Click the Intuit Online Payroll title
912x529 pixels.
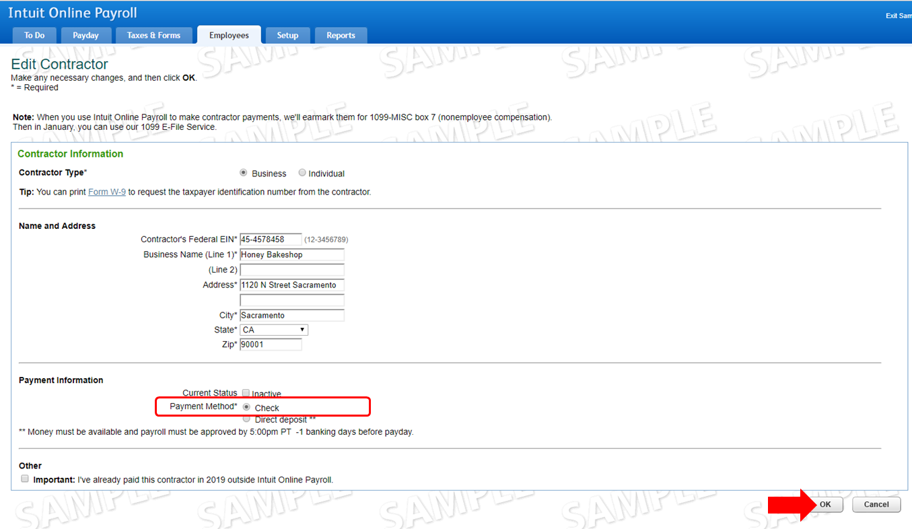click(x=73, y=13)
